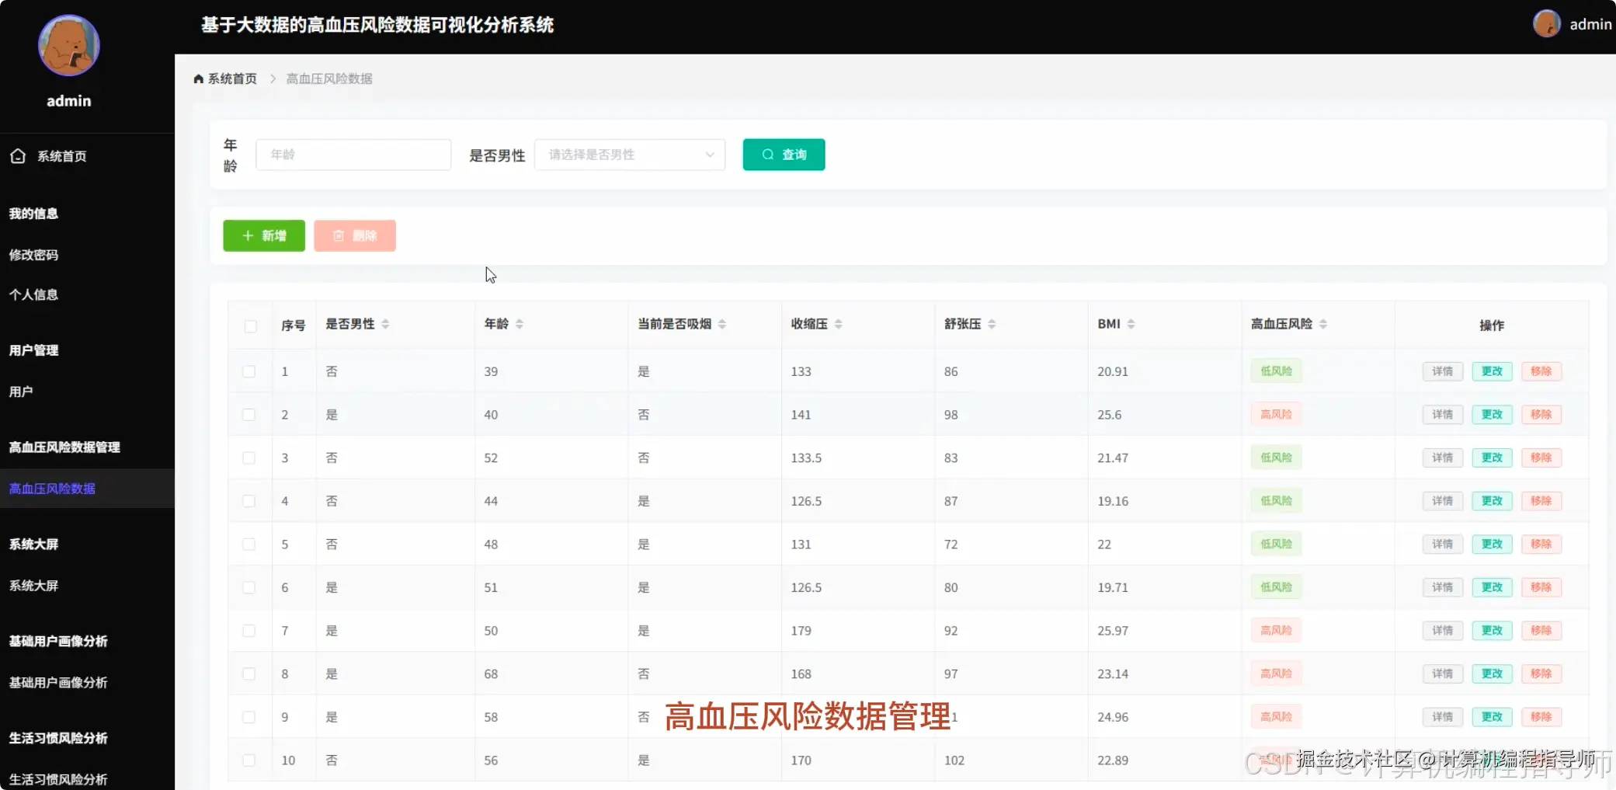Sort the table by 年龄 column
This screenshot has width=1616, height=790.
pos(520,324)
